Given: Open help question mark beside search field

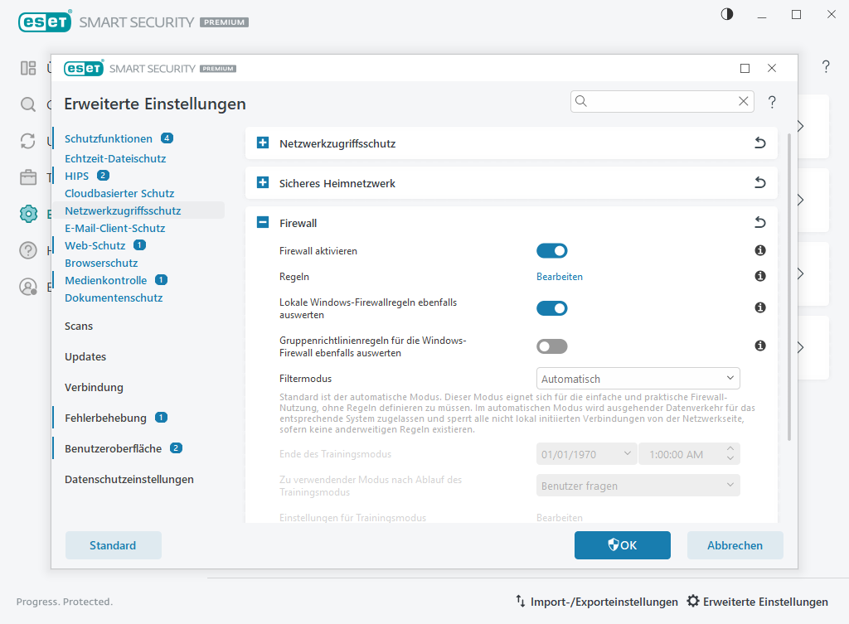Looking at the screenshot, I should (772, 102).
